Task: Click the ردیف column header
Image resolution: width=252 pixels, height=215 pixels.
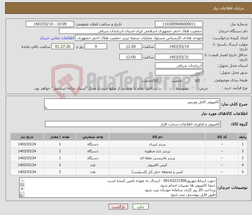Action: click(243, 137)
